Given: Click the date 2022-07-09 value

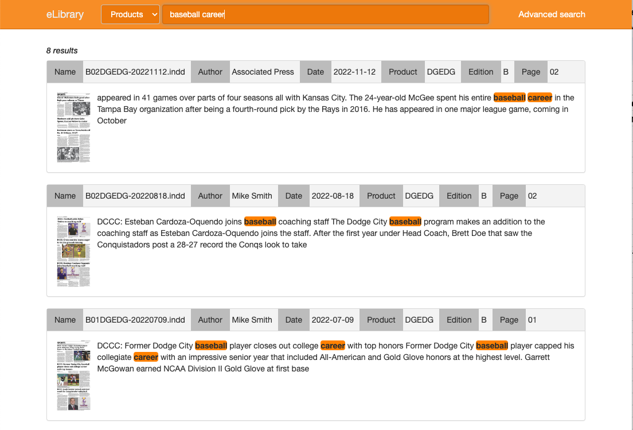Looking at the screenshot, I should click(333, 320).
